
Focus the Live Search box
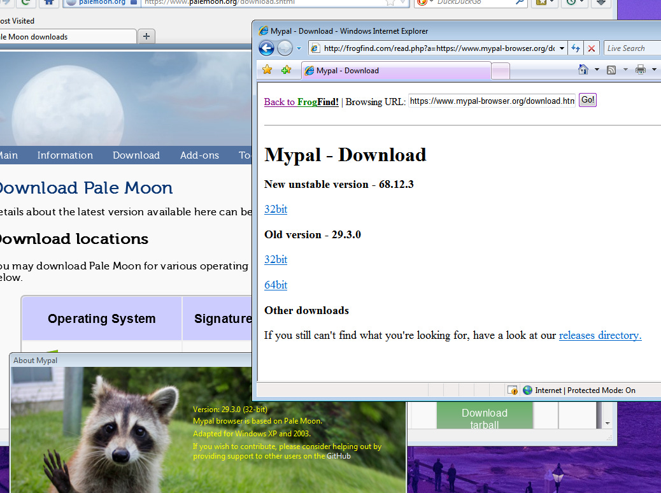[x=632, y=48]
